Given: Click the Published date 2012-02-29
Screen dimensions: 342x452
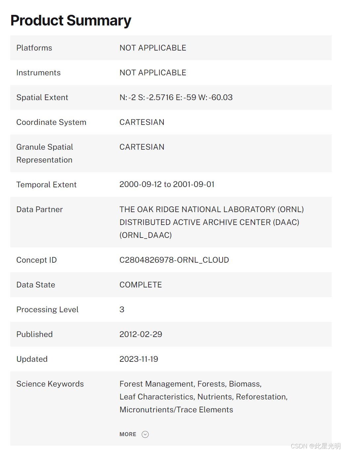Looking at the screenshot, I should 141,334.
